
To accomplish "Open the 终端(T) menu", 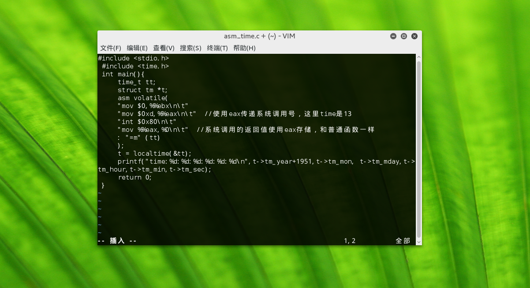I will (217, 48).
